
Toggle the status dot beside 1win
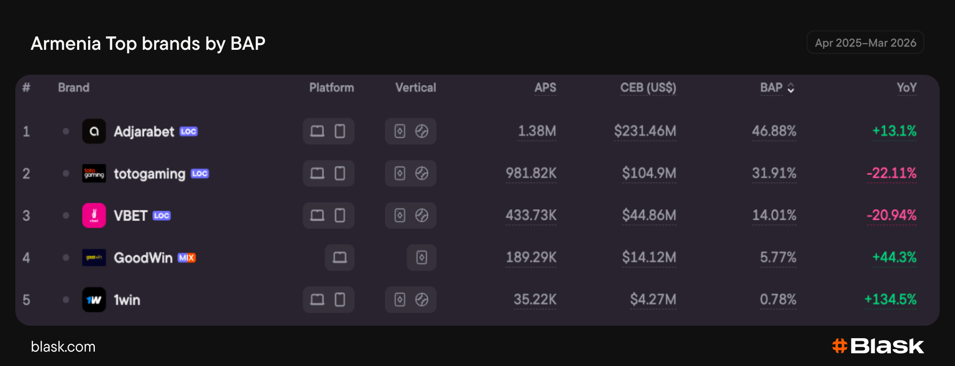coord(66,300)
